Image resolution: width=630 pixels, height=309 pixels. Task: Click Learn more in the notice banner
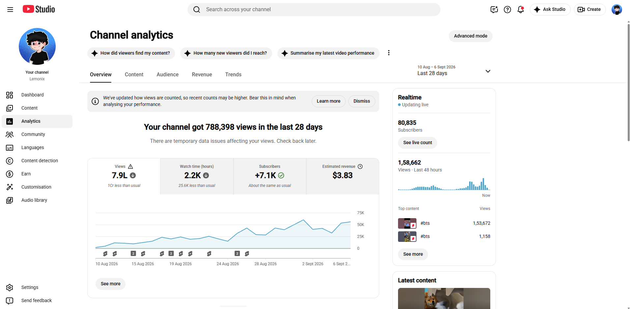(329, 101)
